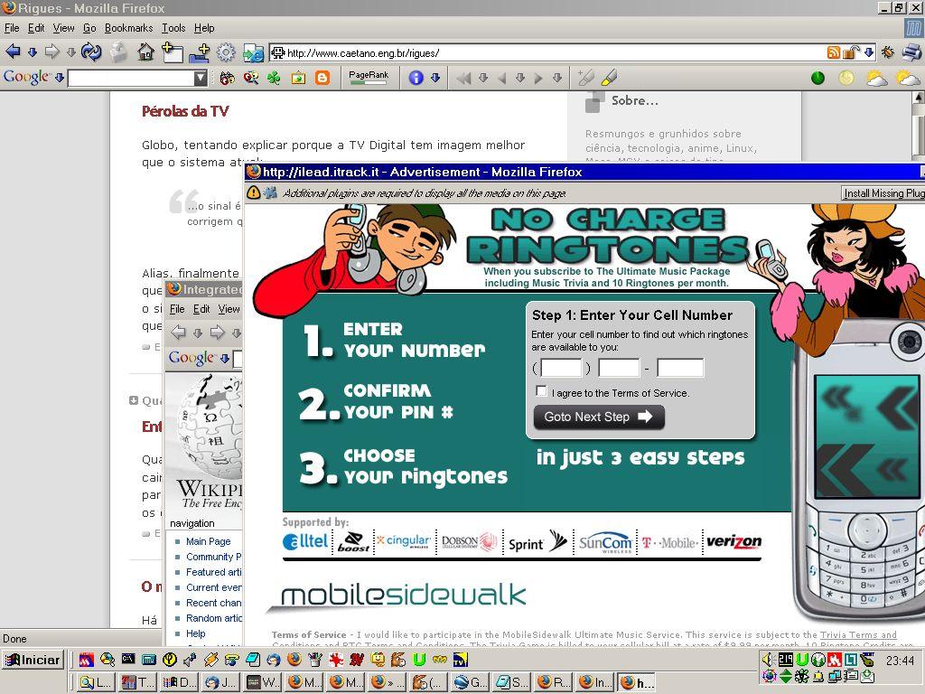Click the Install Missing Plugins button
Viewport: 925px width, 694px height.
883,193
